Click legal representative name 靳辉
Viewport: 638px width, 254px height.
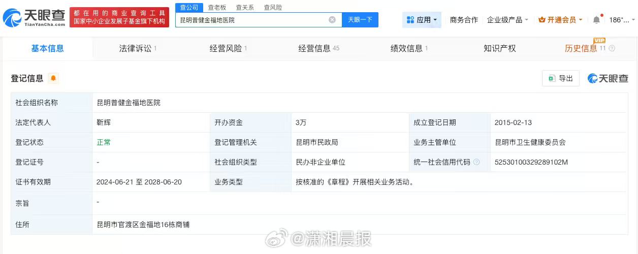[x=103, y=122]
